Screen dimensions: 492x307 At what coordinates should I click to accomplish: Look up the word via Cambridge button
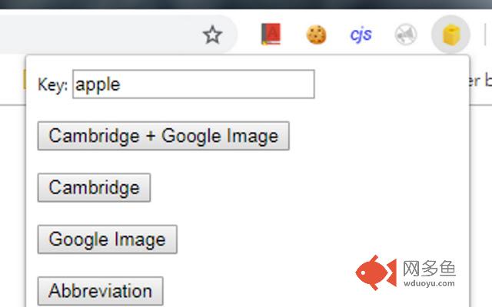[94, 187]
